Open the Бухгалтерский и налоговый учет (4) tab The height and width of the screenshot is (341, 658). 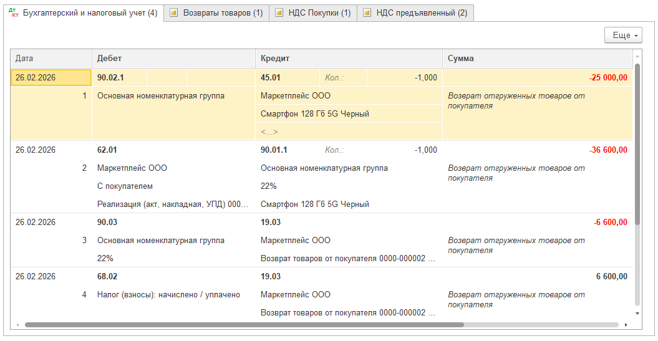point(84,13)
